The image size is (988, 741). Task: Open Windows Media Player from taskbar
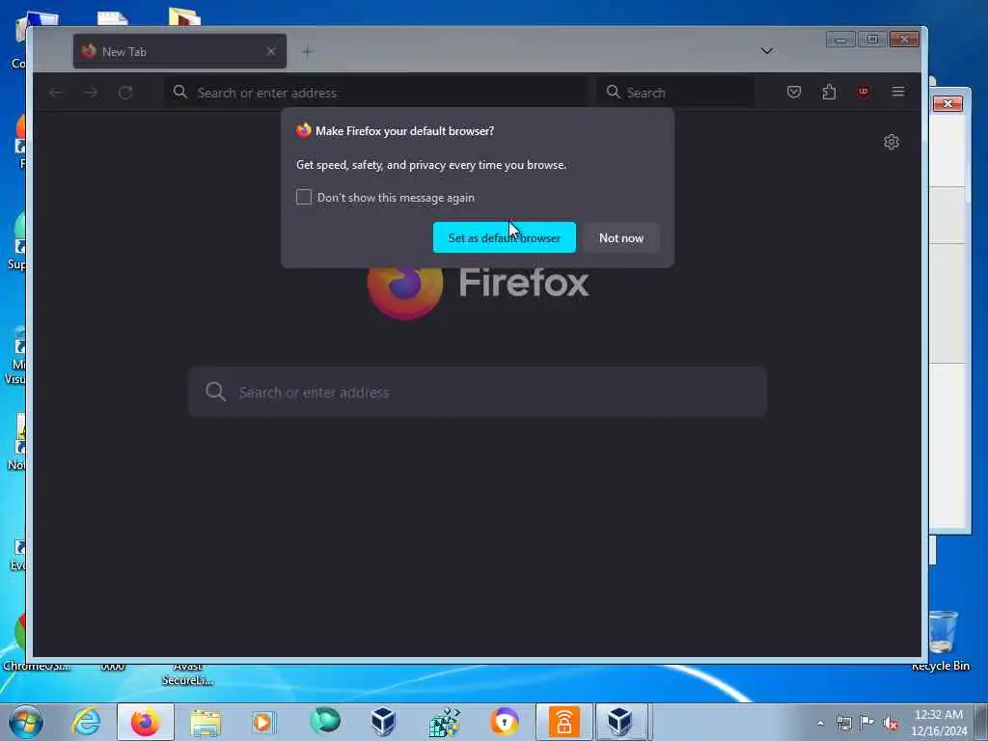263,722
